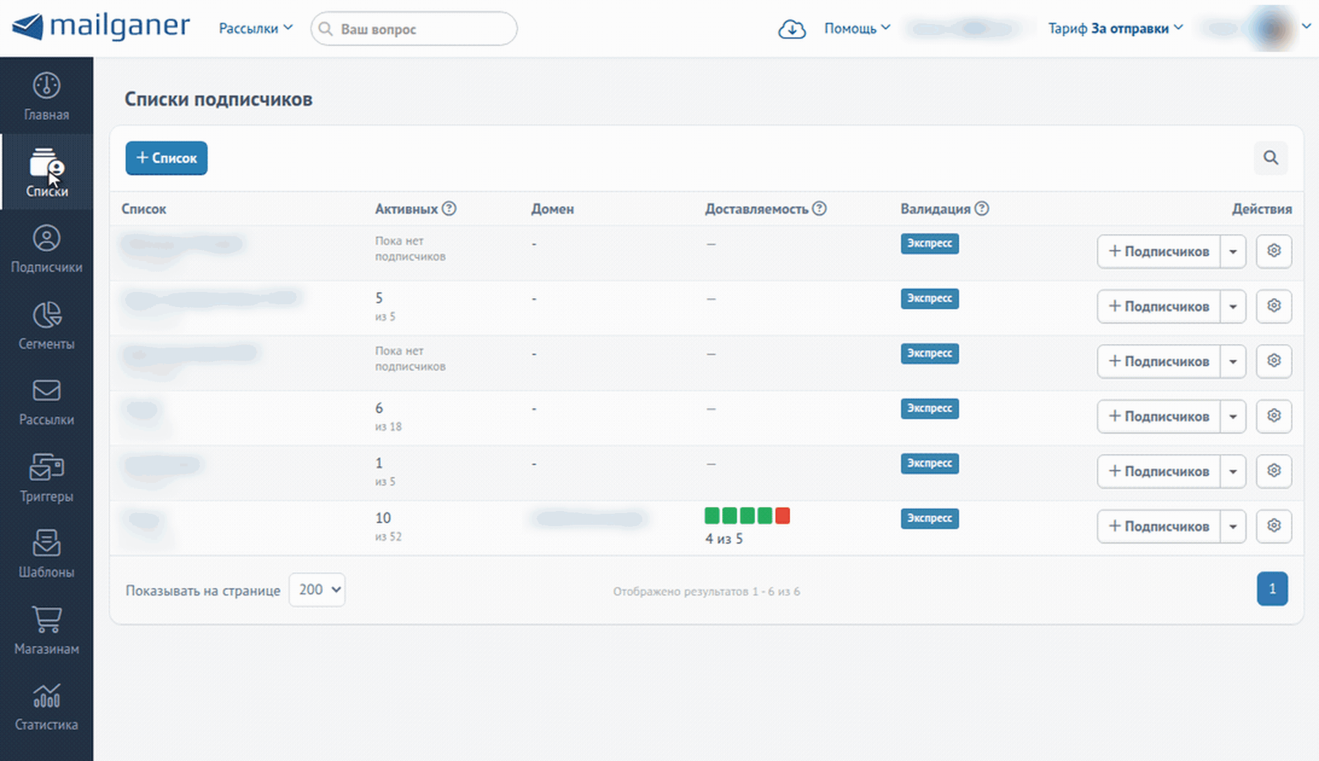Expand arrow next to Подписчиков in 1 из 5 row
Image resolution: width=1319 pixels, height=761 pixels.
(1233, 471)
